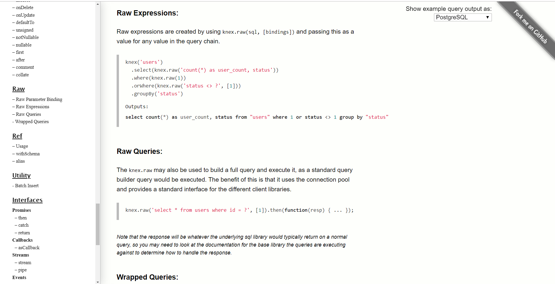The width and height of the screenshot is (555, 284).
Task: Jump to Raw Expressions in sidebar
Action: click(x=32, y=107)
